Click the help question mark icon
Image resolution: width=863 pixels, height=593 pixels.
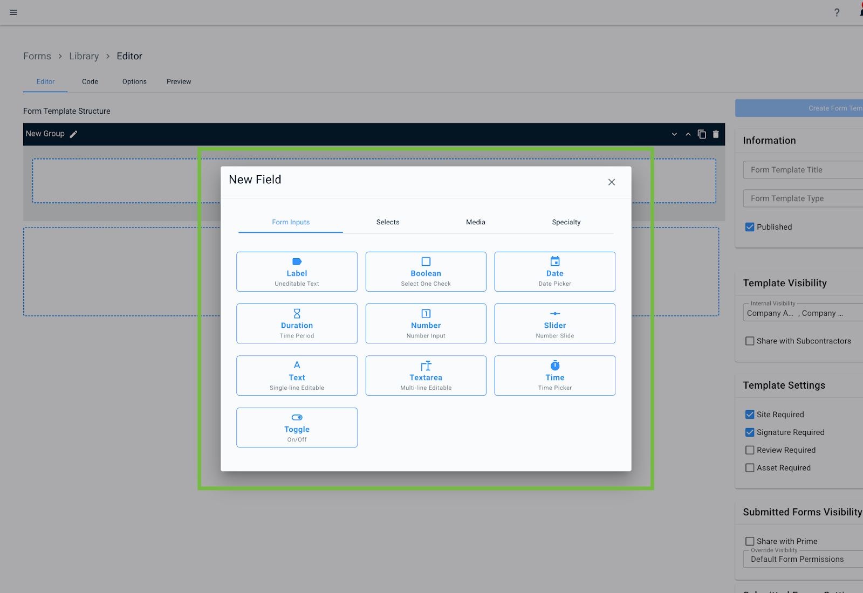click(x=837, y=12)
